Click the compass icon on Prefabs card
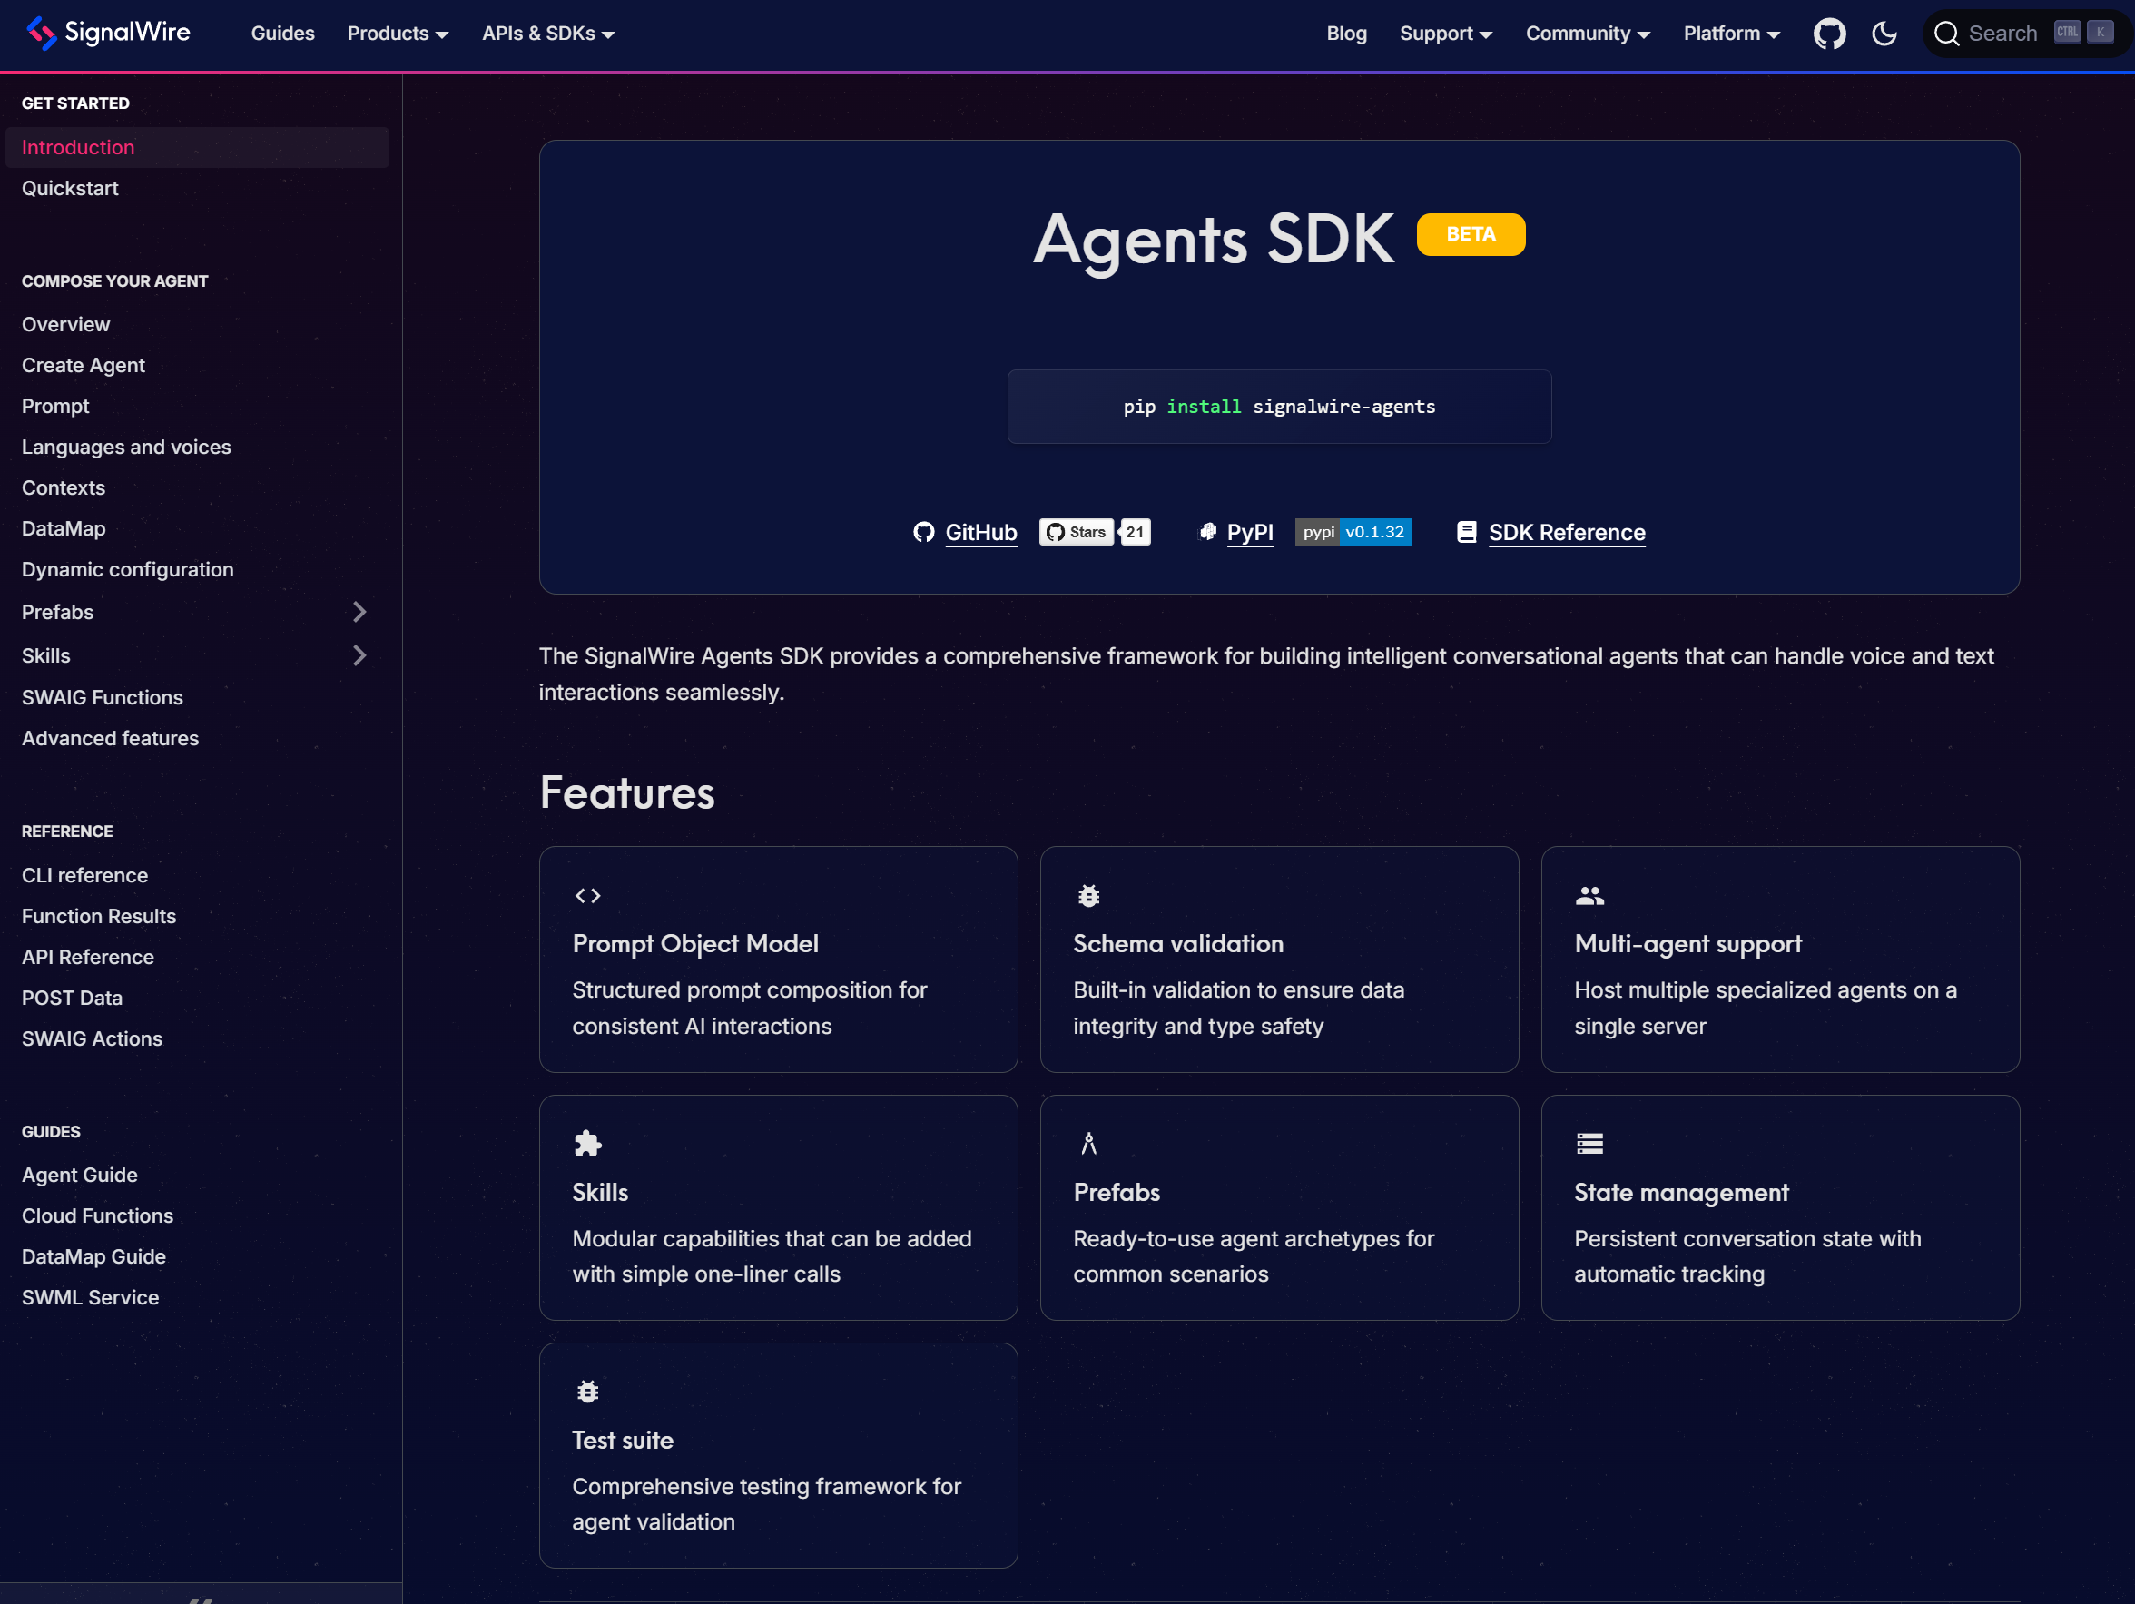 1088,1144
